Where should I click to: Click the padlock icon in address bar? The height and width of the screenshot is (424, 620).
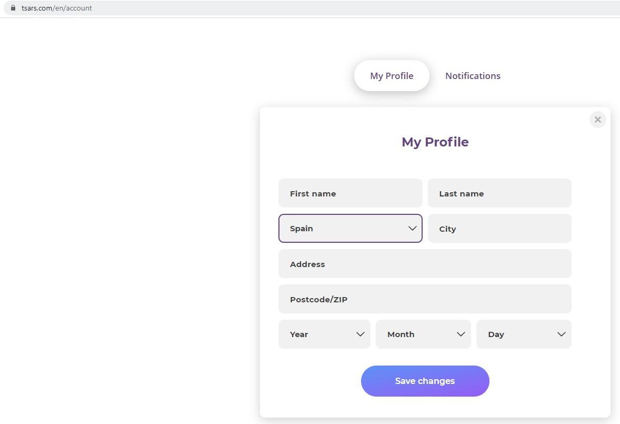pos(13,8)
